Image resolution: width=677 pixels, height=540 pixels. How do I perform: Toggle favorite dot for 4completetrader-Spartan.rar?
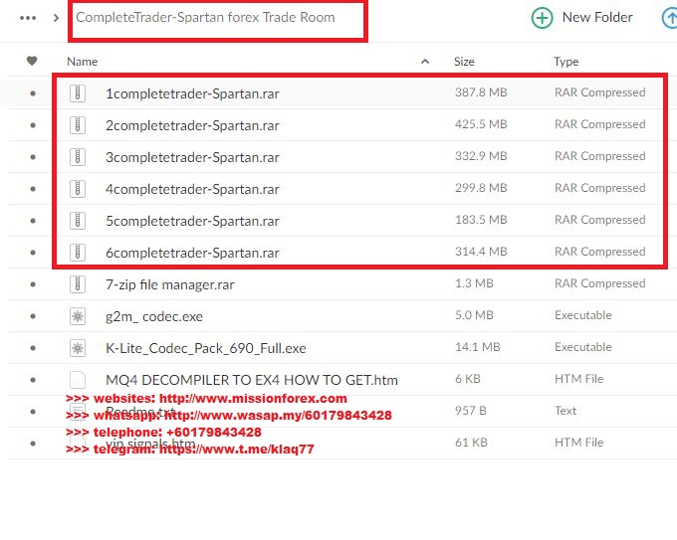tap(33, 189)
